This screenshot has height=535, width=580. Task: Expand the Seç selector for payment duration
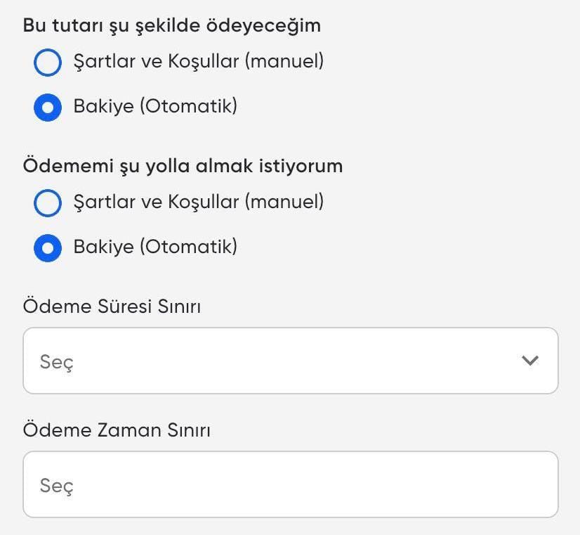pos(290,361)
